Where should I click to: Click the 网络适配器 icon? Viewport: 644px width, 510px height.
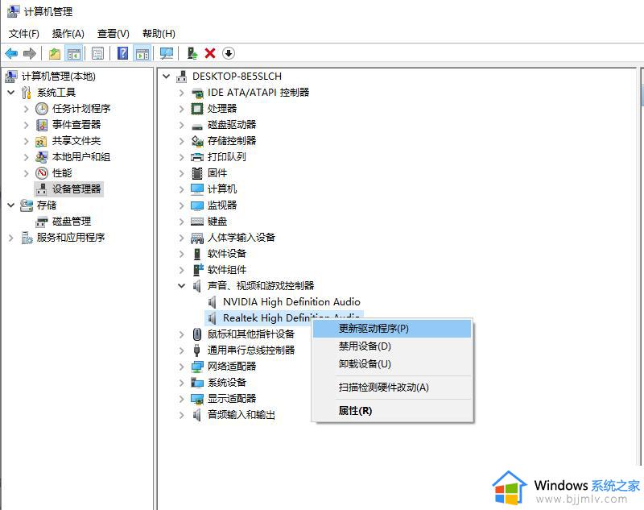pos(197,367)
